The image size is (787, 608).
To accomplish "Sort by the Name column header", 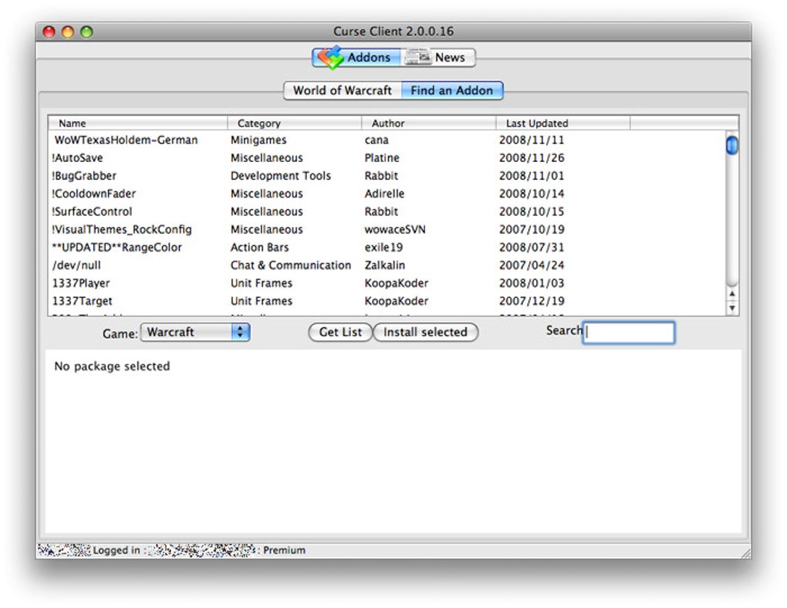I will (137, 123).
